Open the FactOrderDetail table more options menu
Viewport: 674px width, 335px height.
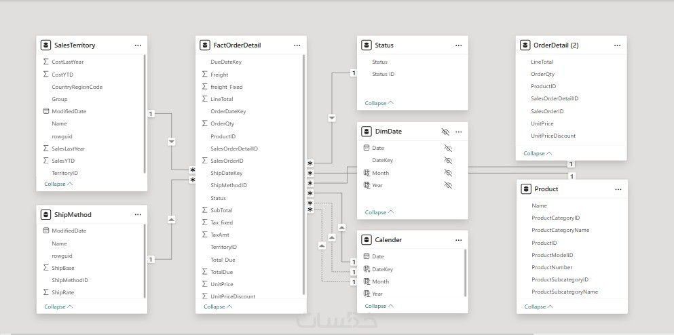pyautogui.click(x=297, y=45)
